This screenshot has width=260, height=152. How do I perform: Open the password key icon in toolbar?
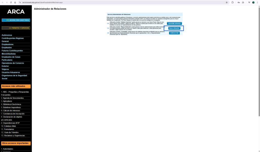point(239,2)
